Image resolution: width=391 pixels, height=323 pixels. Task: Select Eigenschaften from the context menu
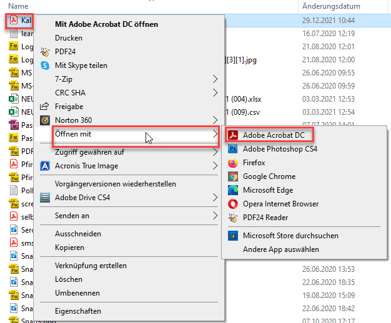(x=78, y=311)
